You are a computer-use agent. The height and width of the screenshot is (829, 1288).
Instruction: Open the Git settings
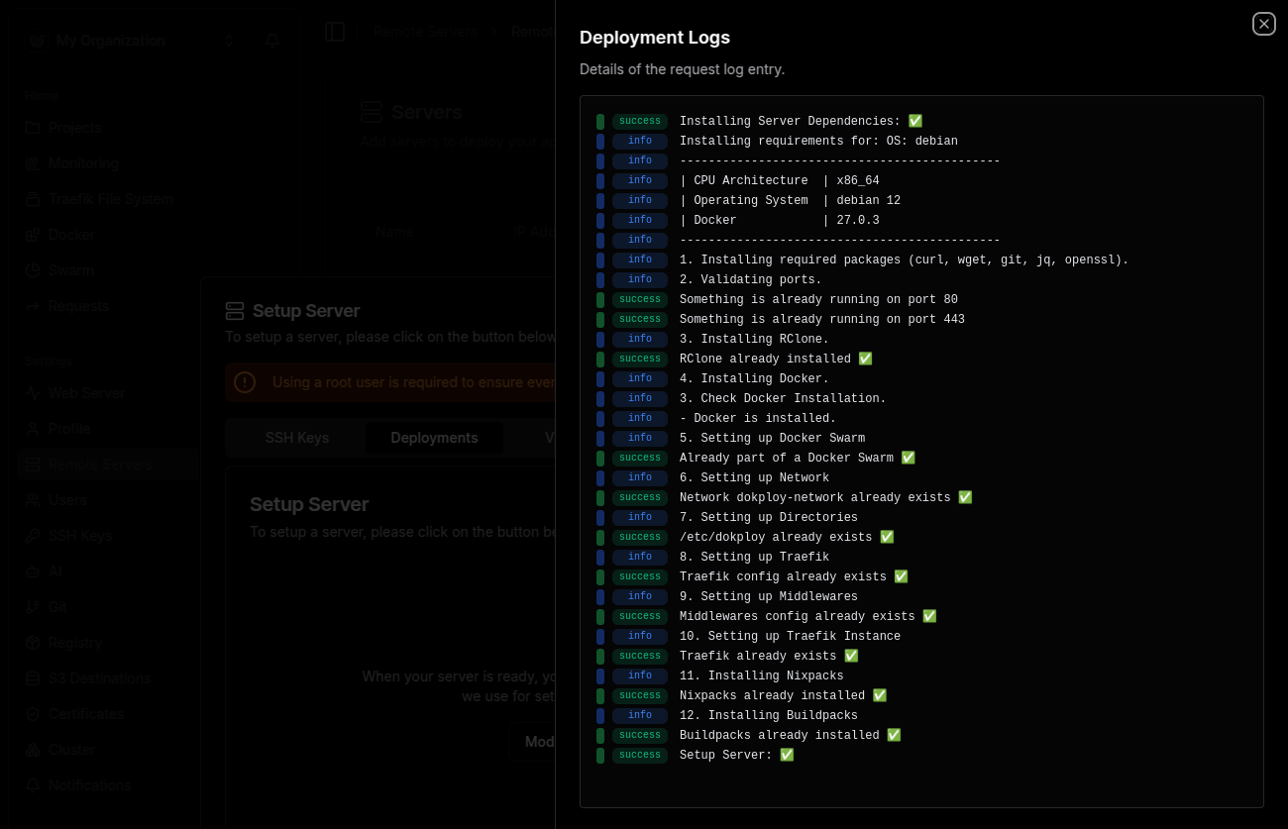57,607
